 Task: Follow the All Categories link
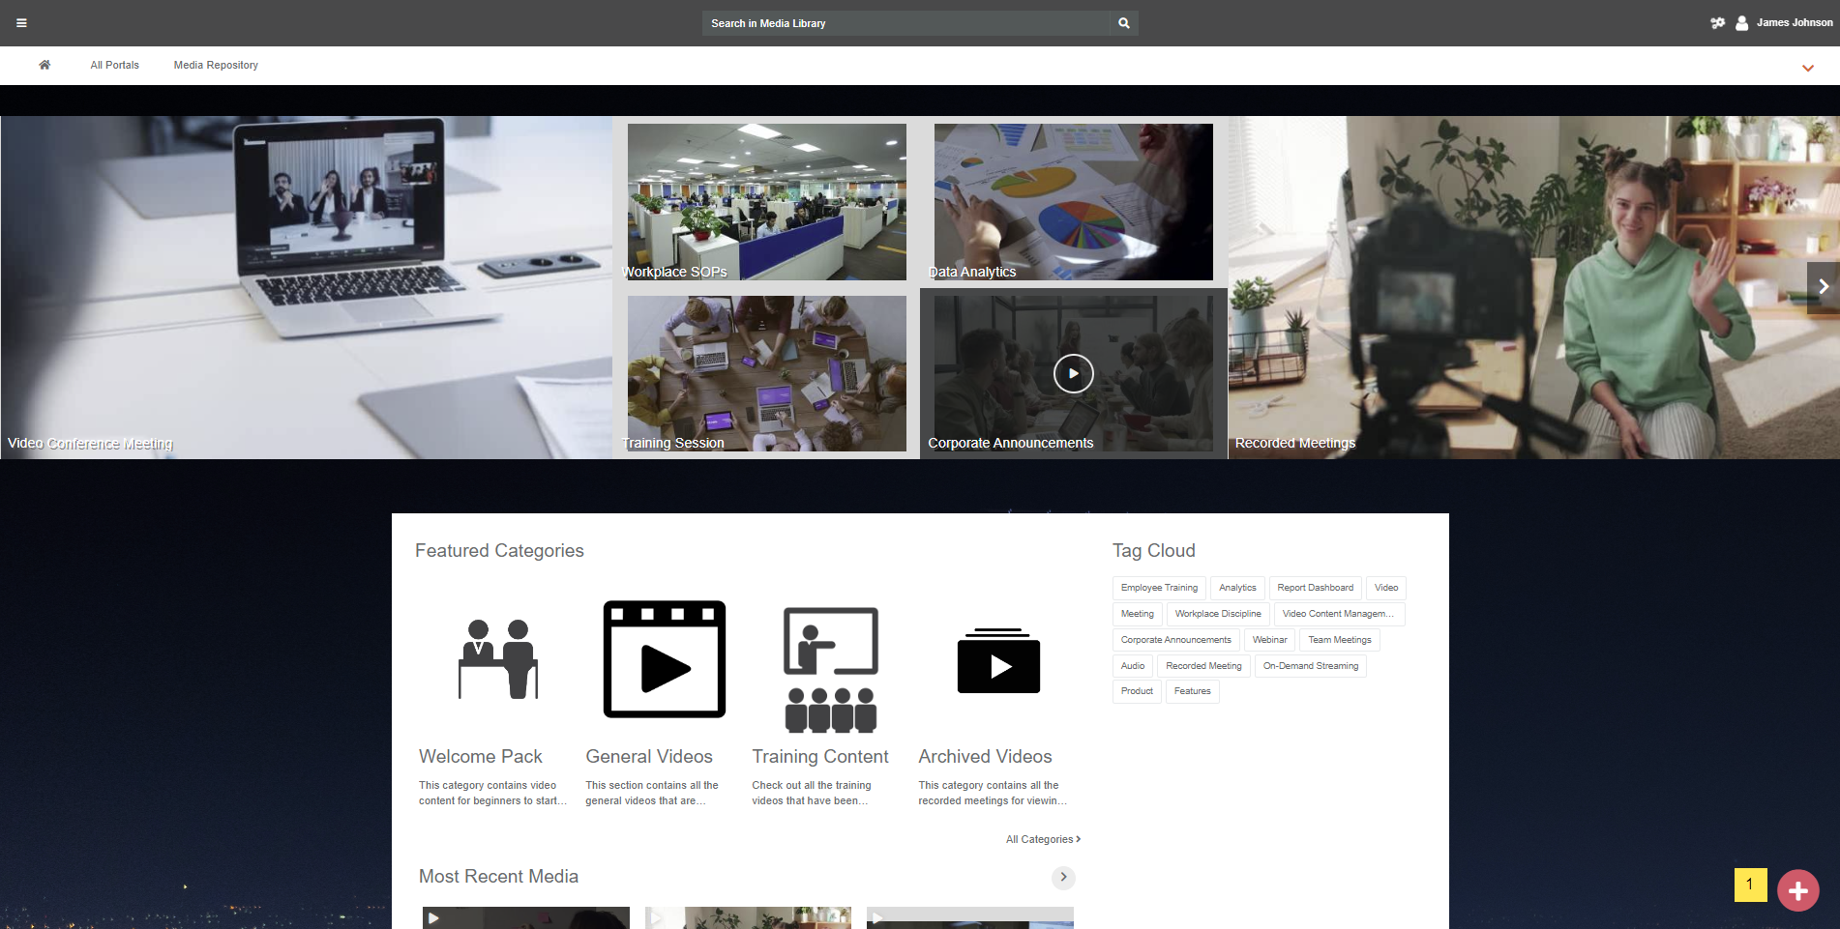click(x=1043, y=839)
